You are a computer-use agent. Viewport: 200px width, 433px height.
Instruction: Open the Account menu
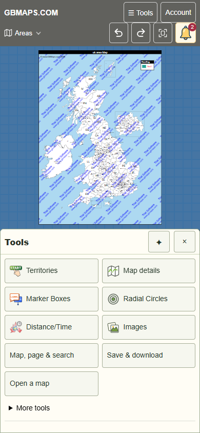[x=178, y=12]
